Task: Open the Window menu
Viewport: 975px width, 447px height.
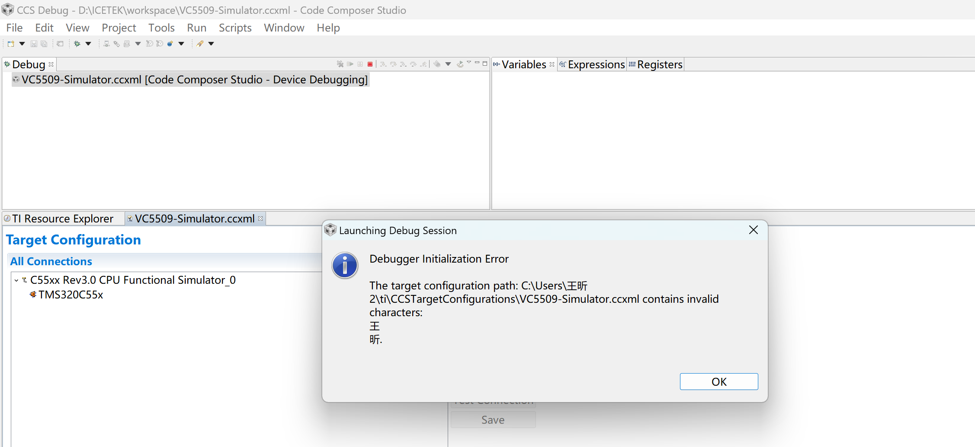Action: click(284, 28)
